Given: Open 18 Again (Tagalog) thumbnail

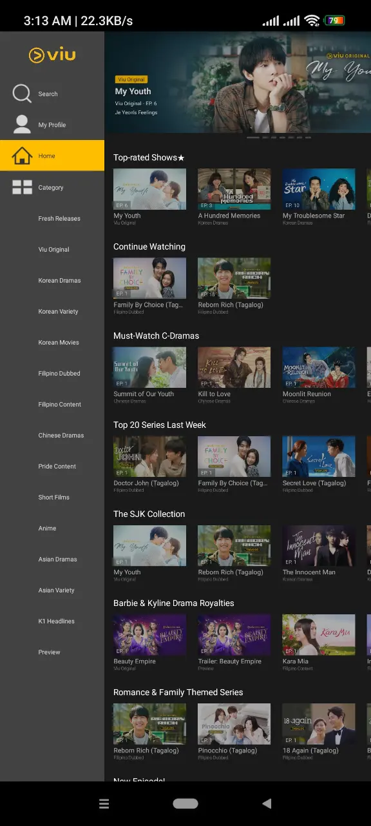Looking at the screenshot, I should [x=319, y=723].
